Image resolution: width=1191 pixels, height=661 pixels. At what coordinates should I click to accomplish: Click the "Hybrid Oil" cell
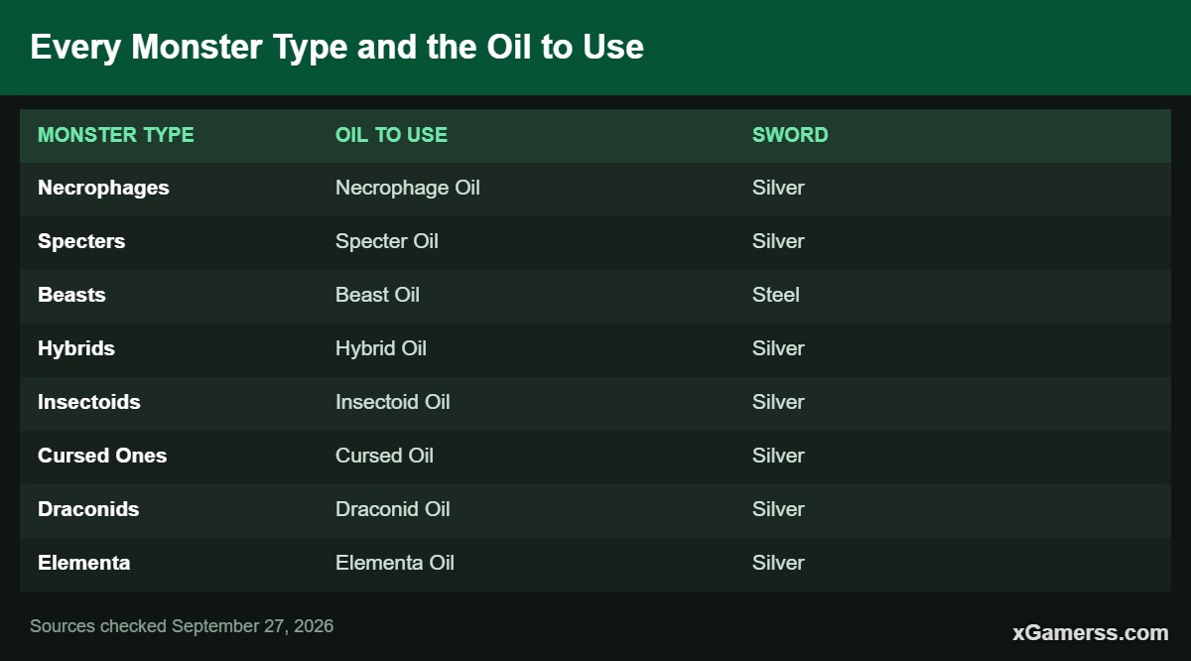tap(381, 348)
